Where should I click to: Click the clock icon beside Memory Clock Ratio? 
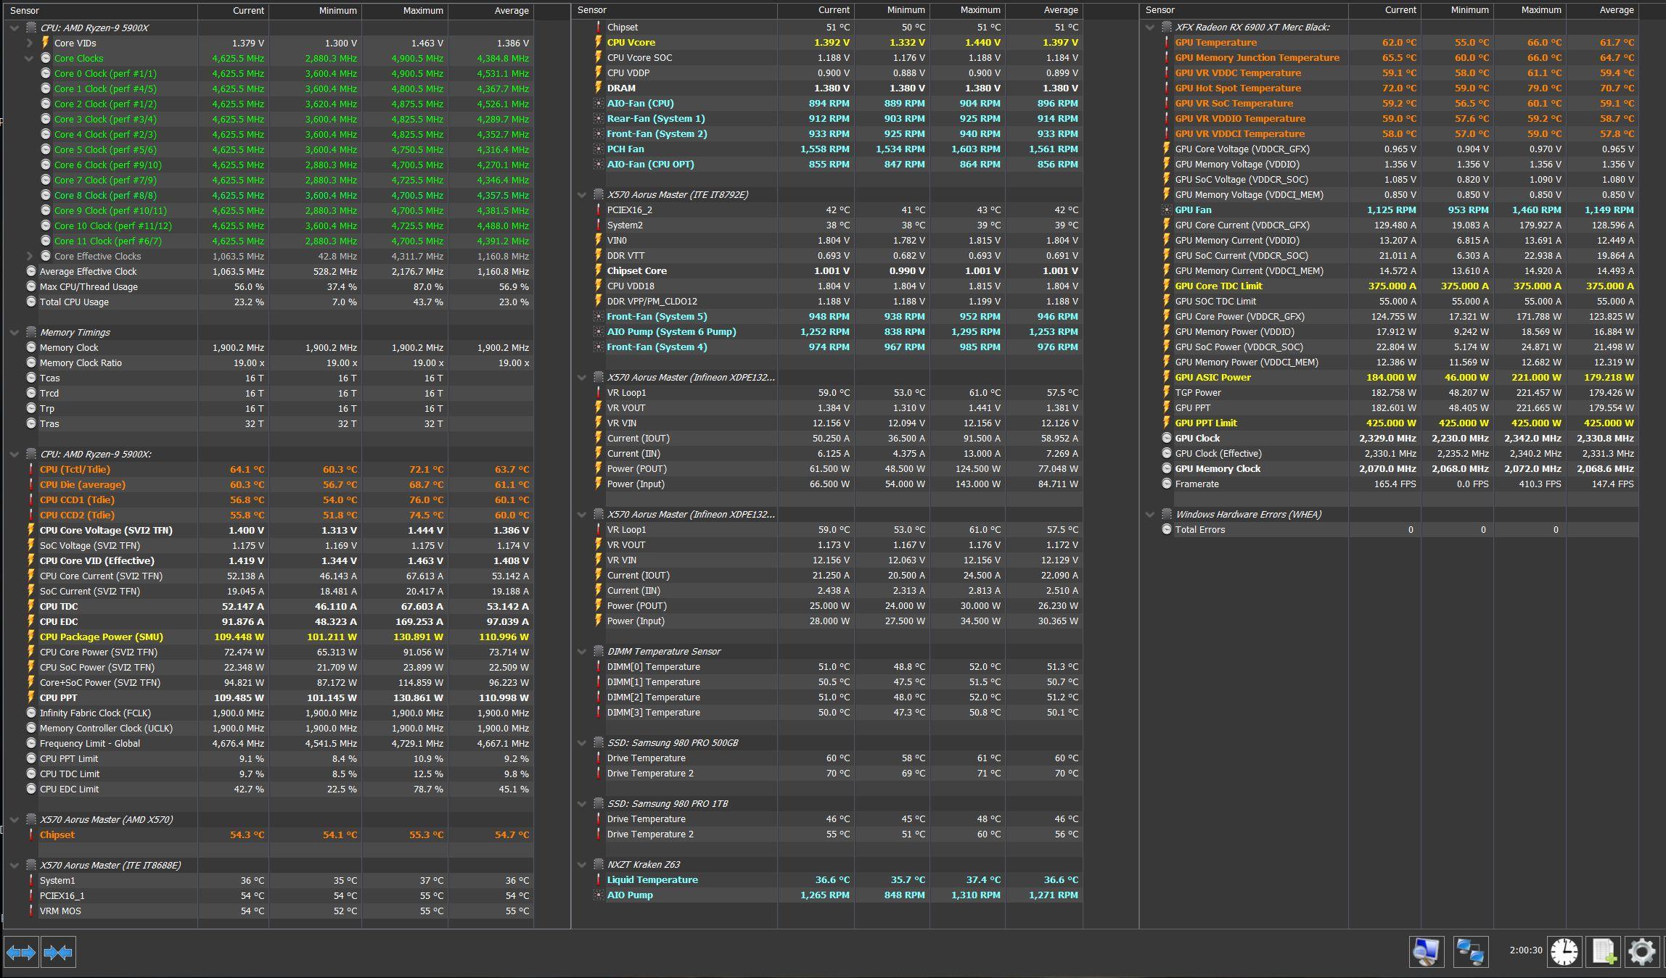coord(31,362)
